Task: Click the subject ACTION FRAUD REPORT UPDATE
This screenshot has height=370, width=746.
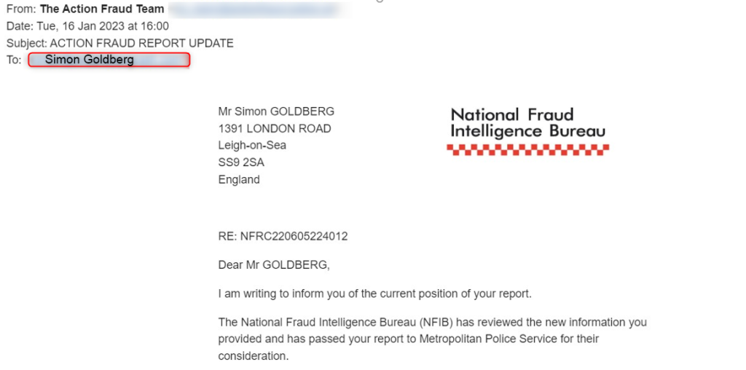Action: pos(141,43)
